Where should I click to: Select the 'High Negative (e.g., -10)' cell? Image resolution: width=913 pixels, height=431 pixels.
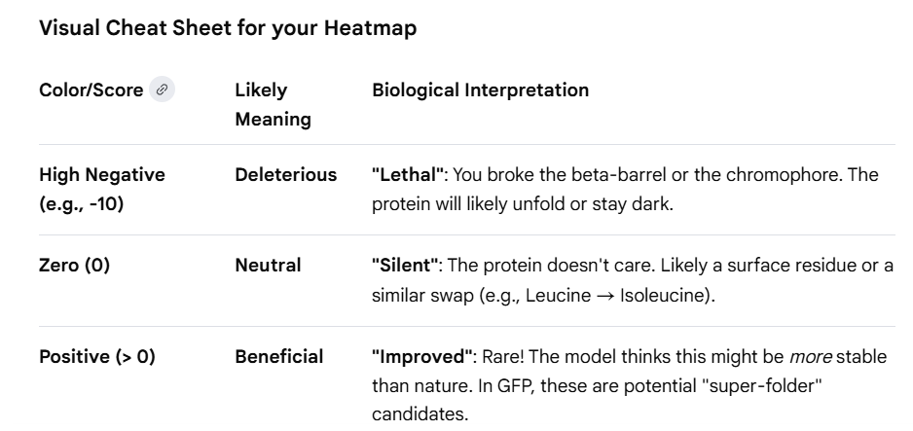click(102, 190)
